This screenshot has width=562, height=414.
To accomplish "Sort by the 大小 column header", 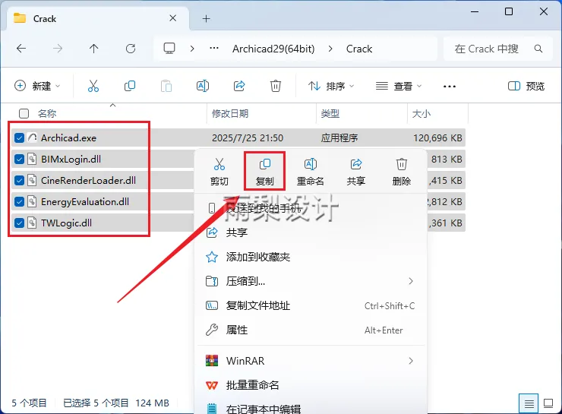I will [x=421, y=114].
